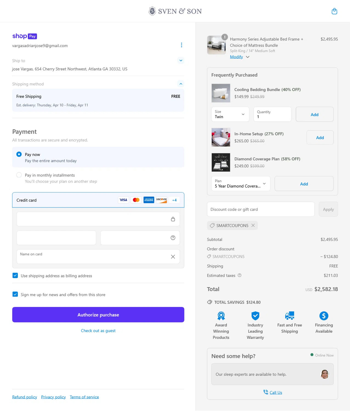The width and height of the screenshot is (350, 411).
Task: Click the Discover card icon
Action: point(161,200)
